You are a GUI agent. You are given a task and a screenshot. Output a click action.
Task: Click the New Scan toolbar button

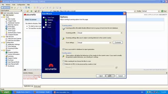point(6,8)
